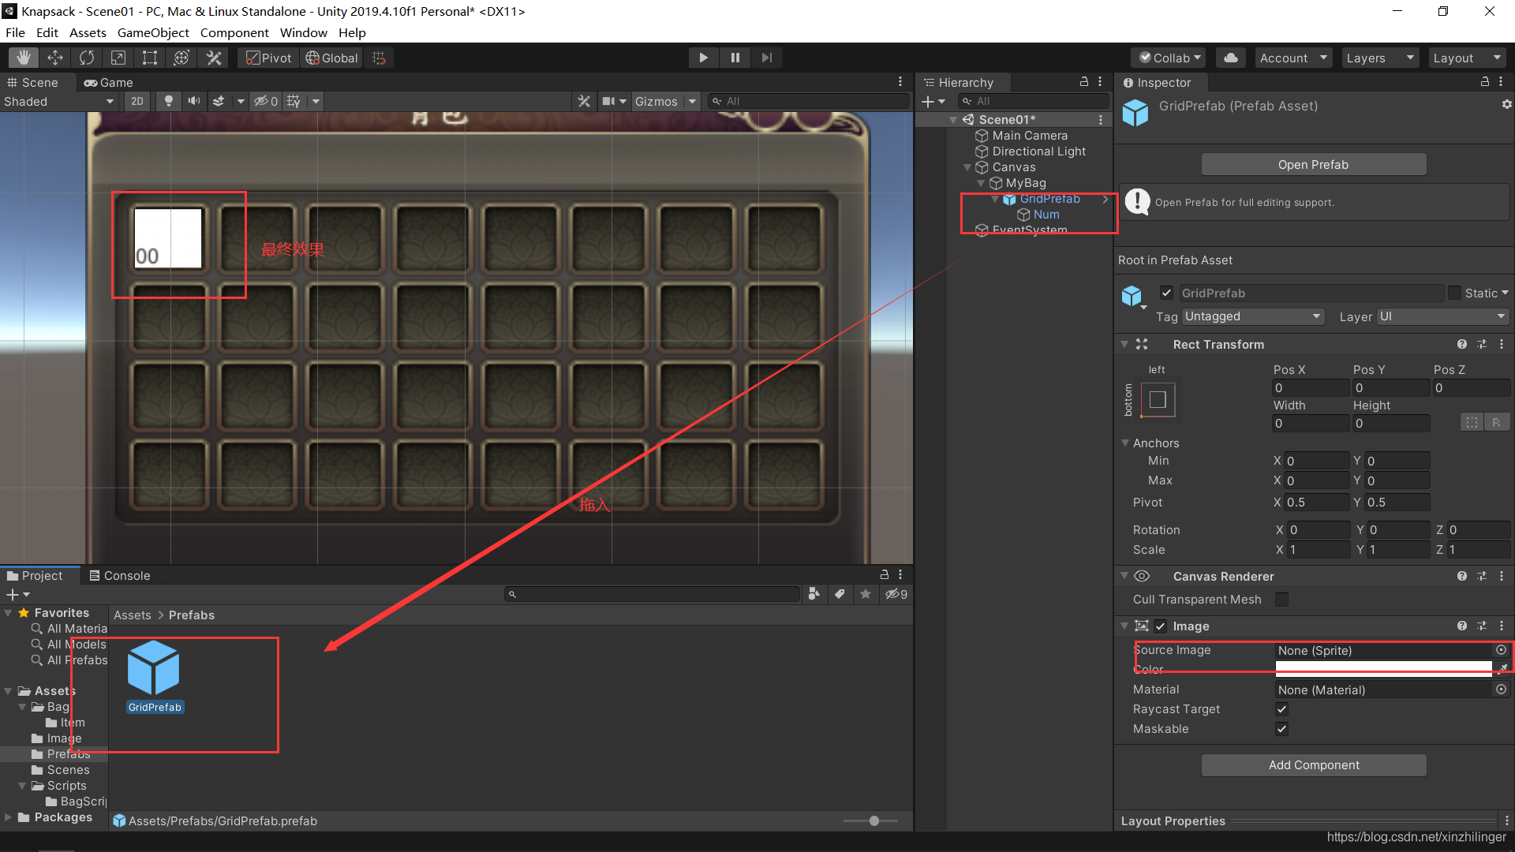The image size is (1515, 852).
Task: Toggle scene lighting
Action: [x=168, y=101]
